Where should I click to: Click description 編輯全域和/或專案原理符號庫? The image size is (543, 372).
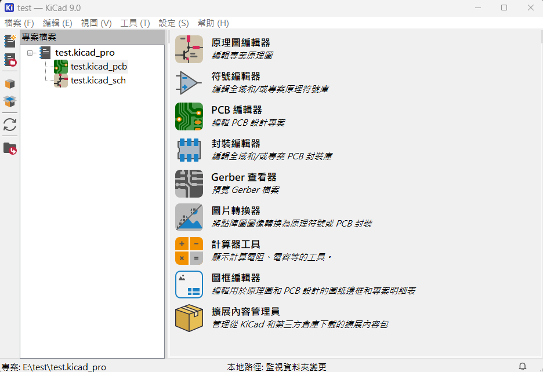click(x=270, y=89)
